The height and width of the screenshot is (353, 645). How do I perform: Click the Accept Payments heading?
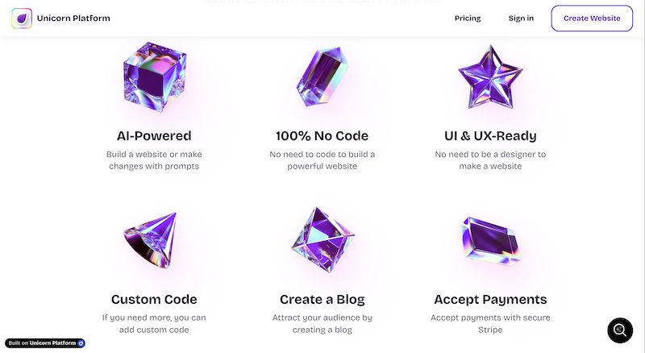pyautogui.click(x=490, y=299)
